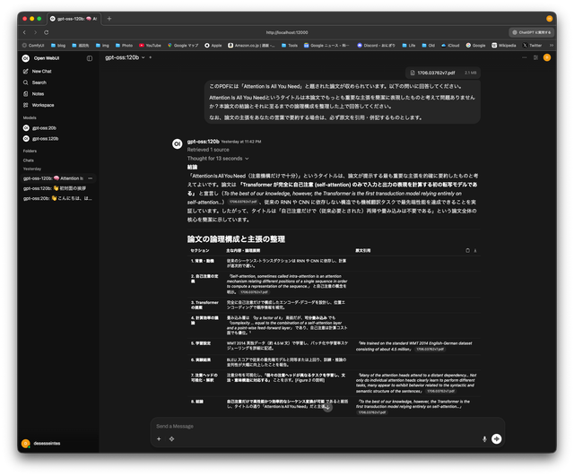Open the Attention chat in the sidebar
This screenshot has height=476, width=574.
click(54, 178)
